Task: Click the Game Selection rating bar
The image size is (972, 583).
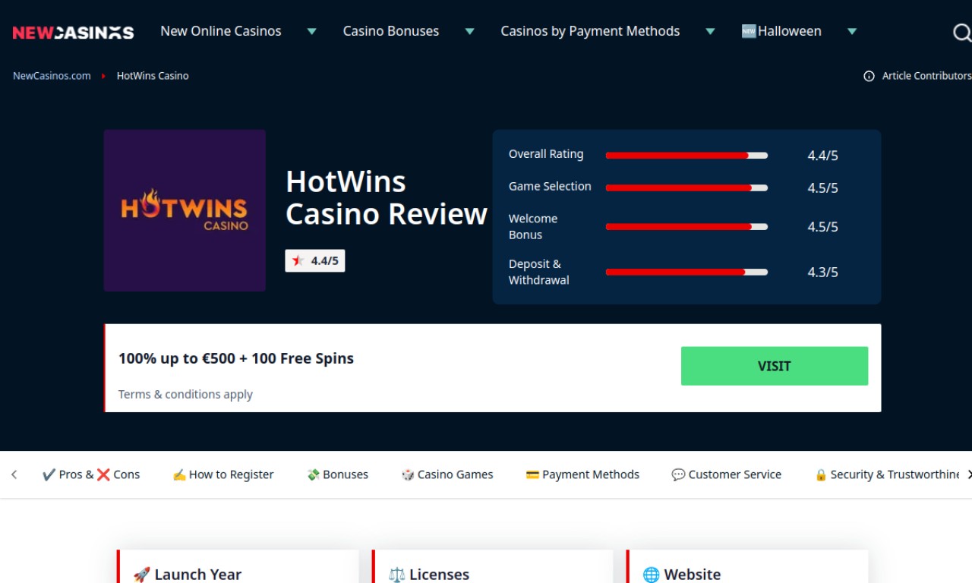Action: 686,188
